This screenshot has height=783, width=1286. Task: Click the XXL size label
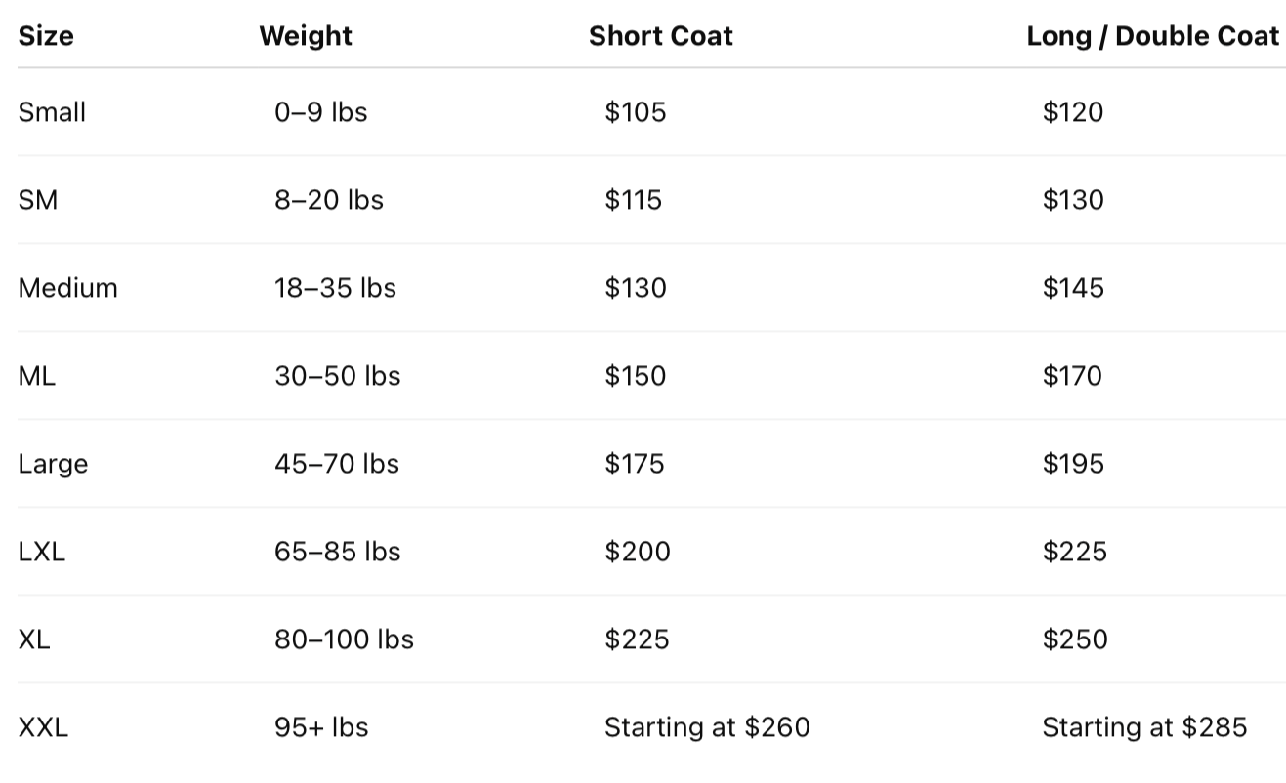pyautogui.click(x=43, y=727)
